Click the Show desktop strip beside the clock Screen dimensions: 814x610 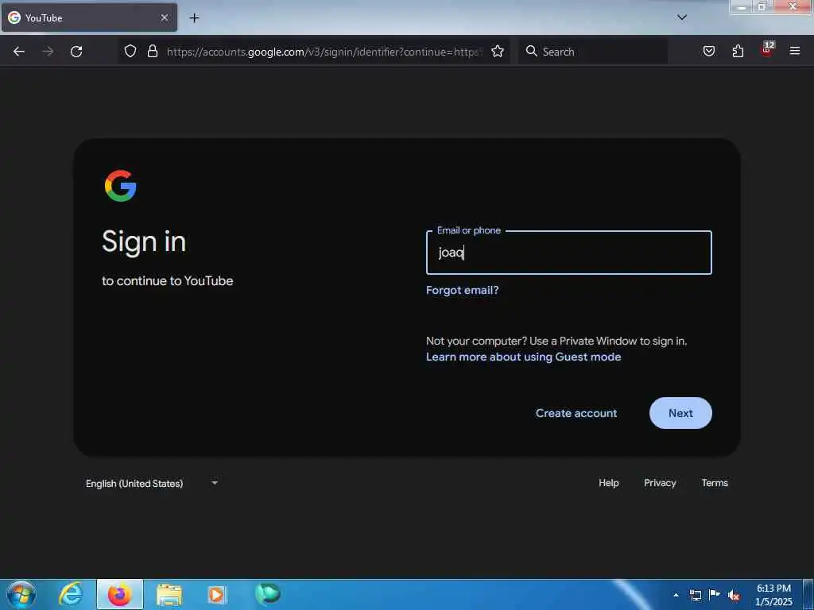[x=808, y=594]
